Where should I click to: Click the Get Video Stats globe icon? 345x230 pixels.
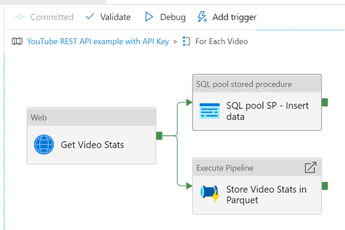[45, 144]
